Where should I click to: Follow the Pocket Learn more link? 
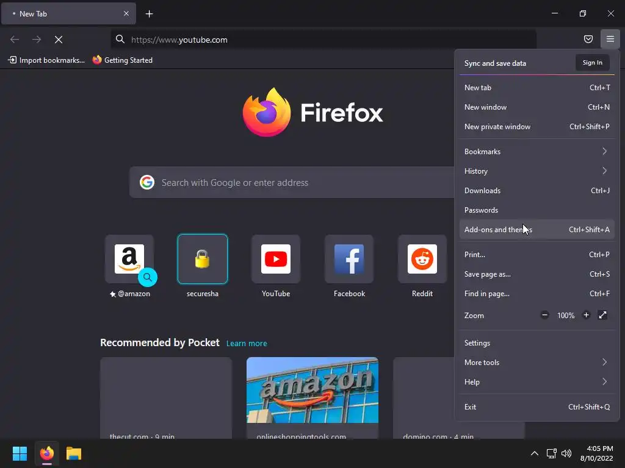(247, 343)
